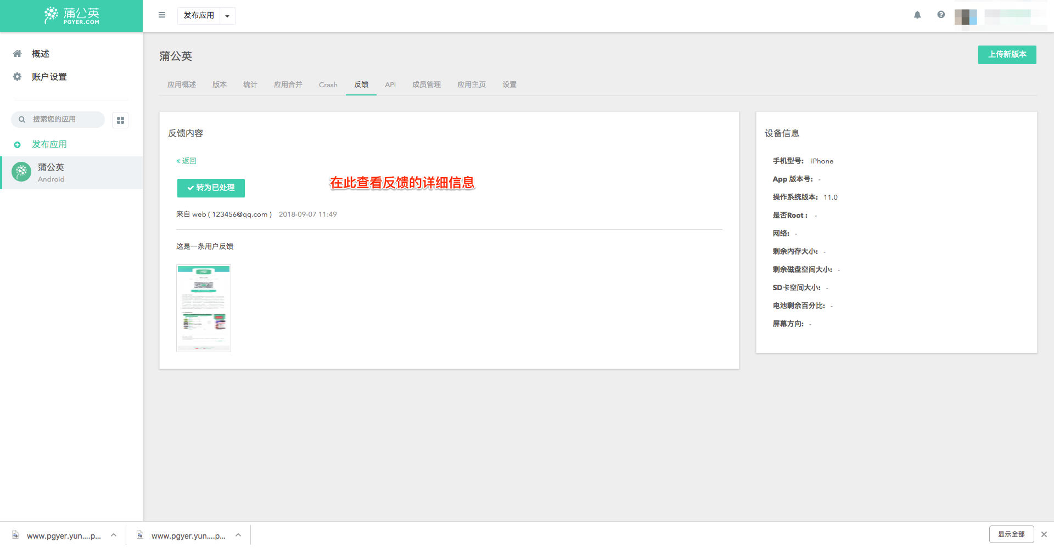Click file icon of first download
This screenshot has width=1054, height=548.
[15, 535]
